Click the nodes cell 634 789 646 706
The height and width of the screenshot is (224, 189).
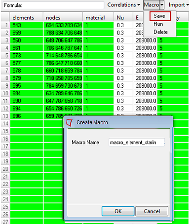63,93
